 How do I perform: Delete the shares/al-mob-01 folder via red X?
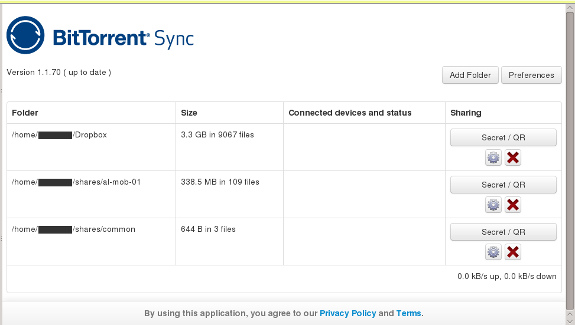pos(513,205)
